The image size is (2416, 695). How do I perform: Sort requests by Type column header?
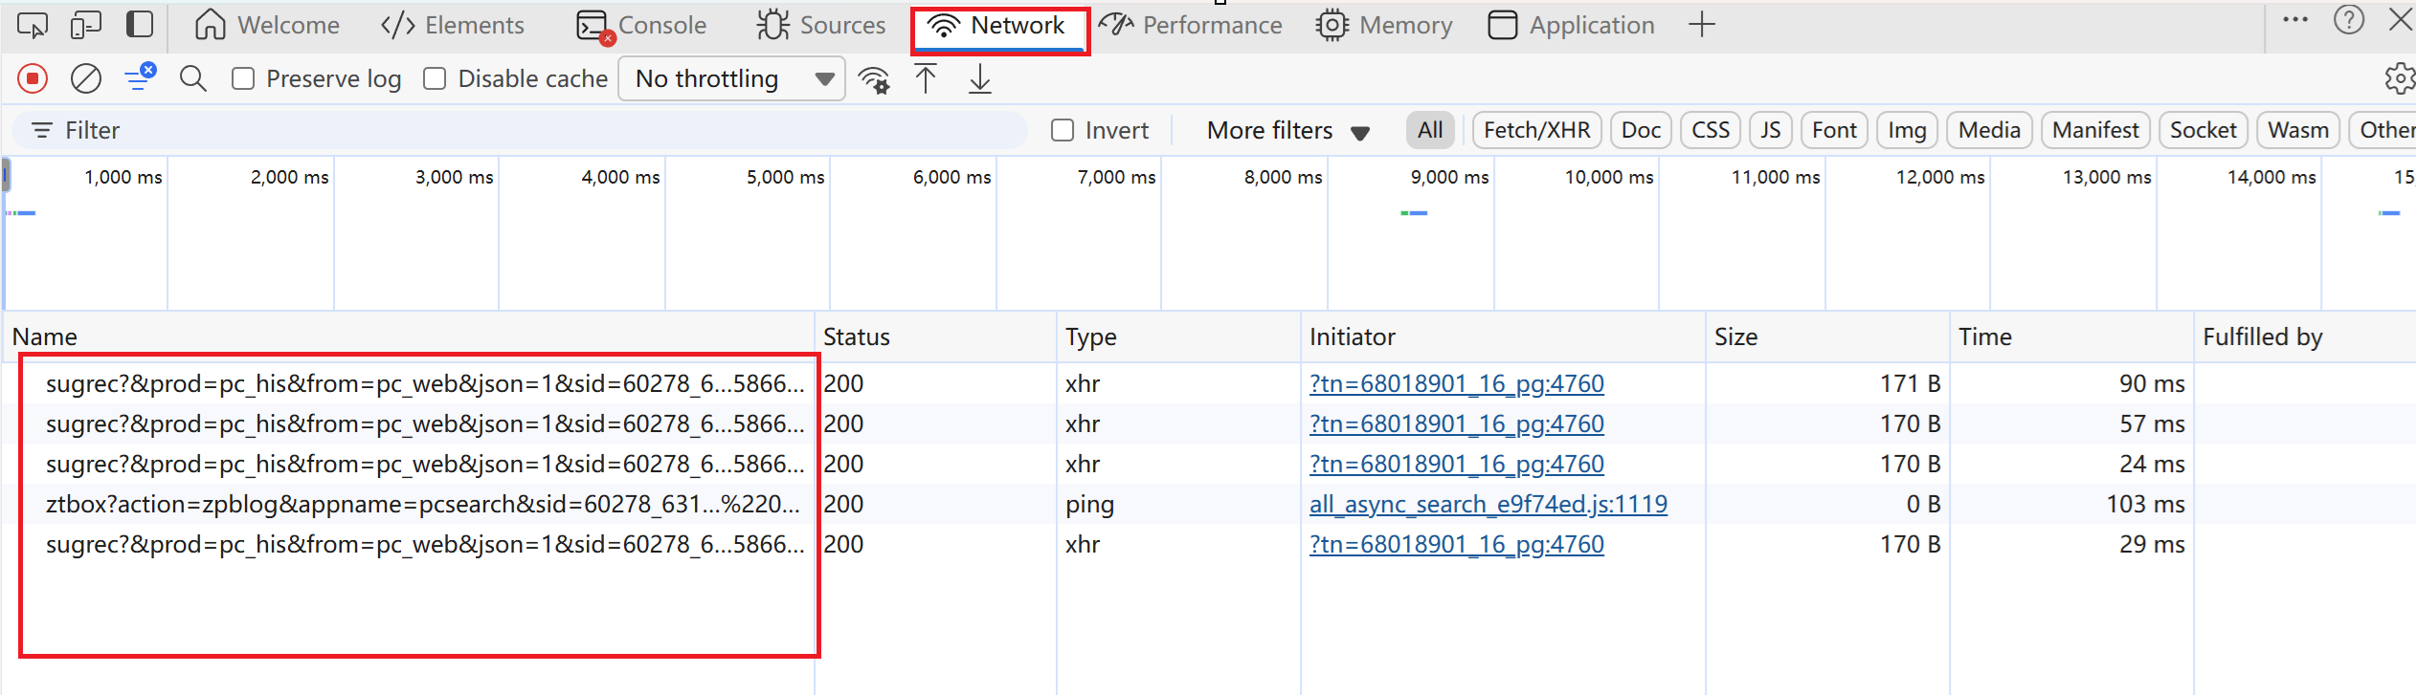1178,337
